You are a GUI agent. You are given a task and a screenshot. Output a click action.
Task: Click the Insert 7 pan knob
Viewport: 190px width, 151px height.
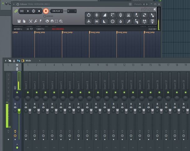[x=80, y=98]
